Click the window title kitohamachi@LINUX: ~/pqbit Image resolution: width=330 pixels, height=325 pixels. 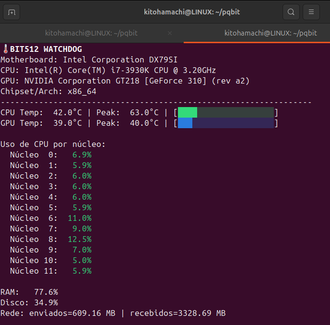pyautogui.click(x=192, y=12)
